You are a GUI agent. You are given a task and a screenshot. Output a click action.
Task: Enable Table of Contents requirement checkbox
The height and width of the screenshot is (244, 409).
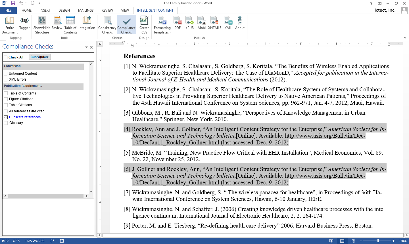tap(6, 93)
